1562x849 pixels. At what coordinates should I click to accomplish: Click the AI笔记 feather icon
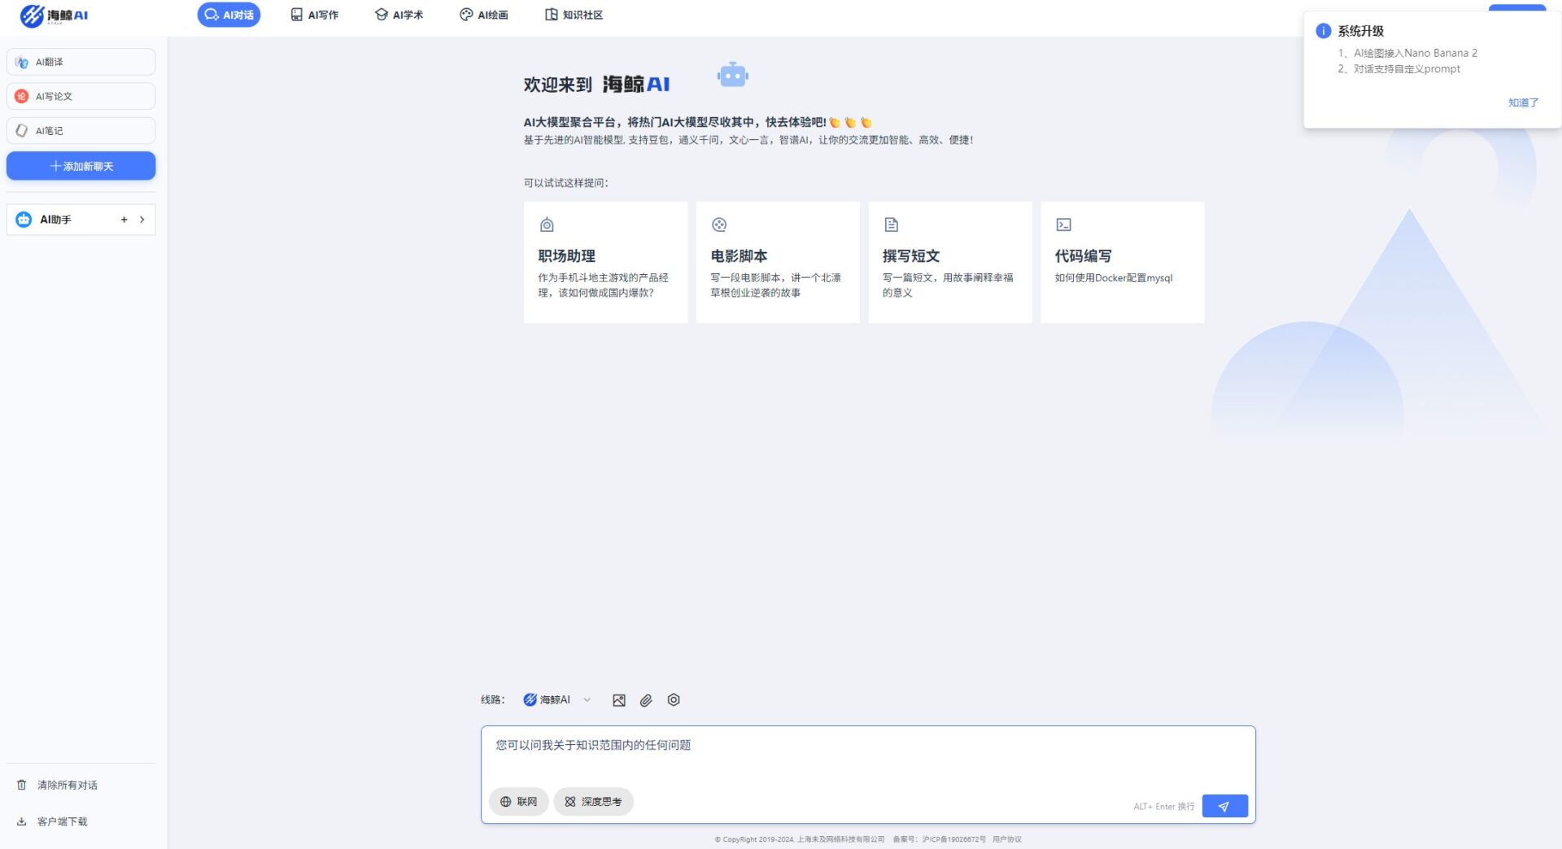pyautogui.click(x=22, y=130)
